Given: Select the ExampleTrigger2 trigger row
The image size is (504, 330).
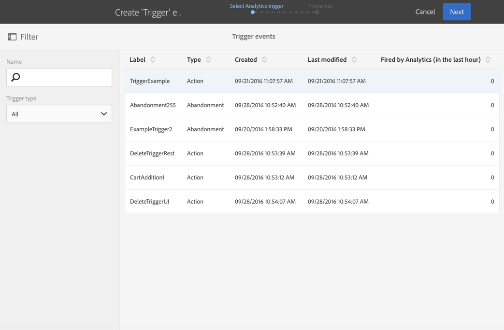Looking at the screenshot, I should pos(312,129).
